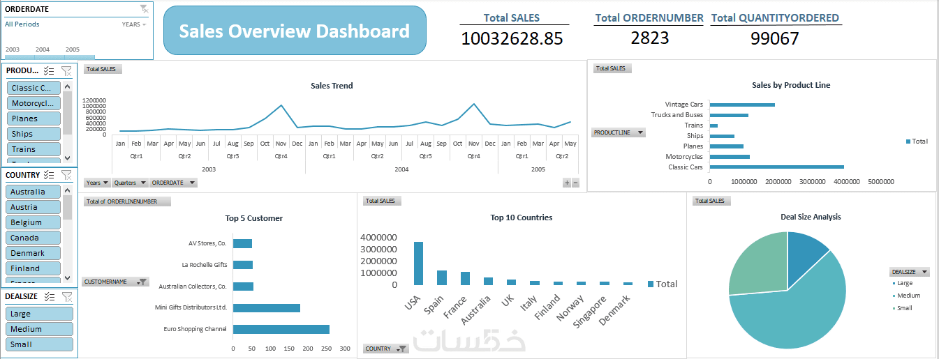Open COUNTRY field filter dropdown on chart
The width and height of the screenshot is (939, 359).
point(385,349)
